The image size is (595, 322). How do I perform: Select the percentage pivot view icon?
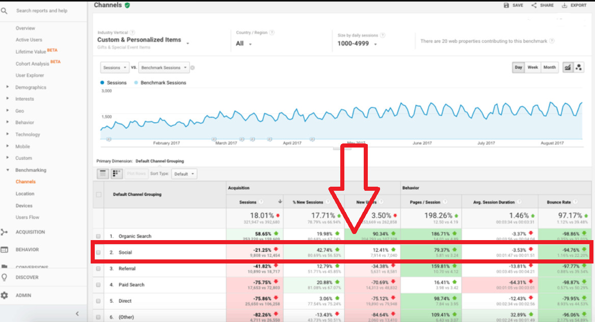pos(117,173)
